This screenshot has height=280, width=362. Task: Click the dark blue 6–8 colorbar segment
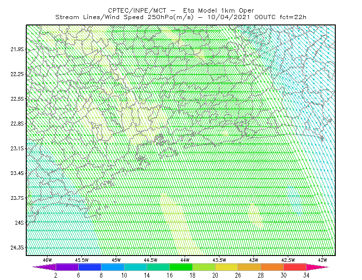pos(90,267)
